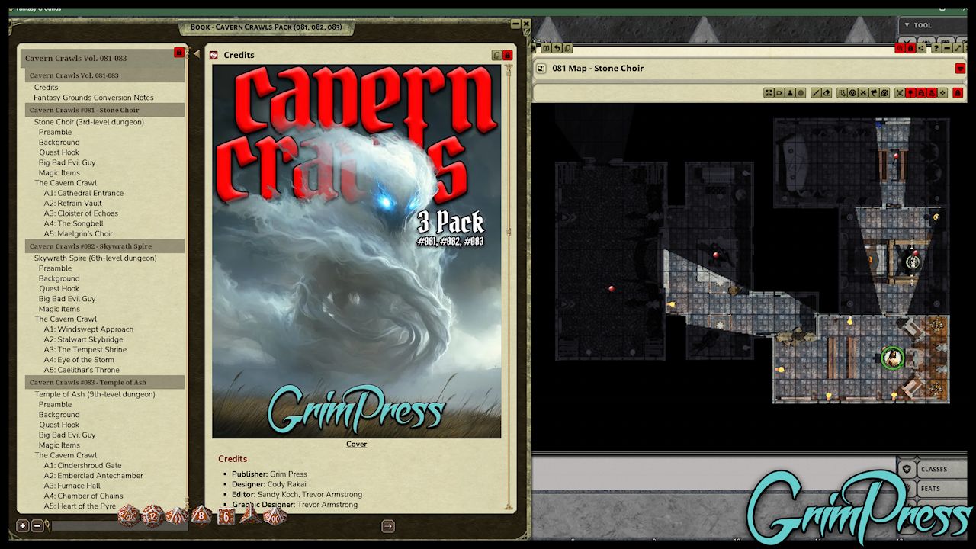
Task: Click the fit-to-view icon in map toolbar
Action: (769, 93)
